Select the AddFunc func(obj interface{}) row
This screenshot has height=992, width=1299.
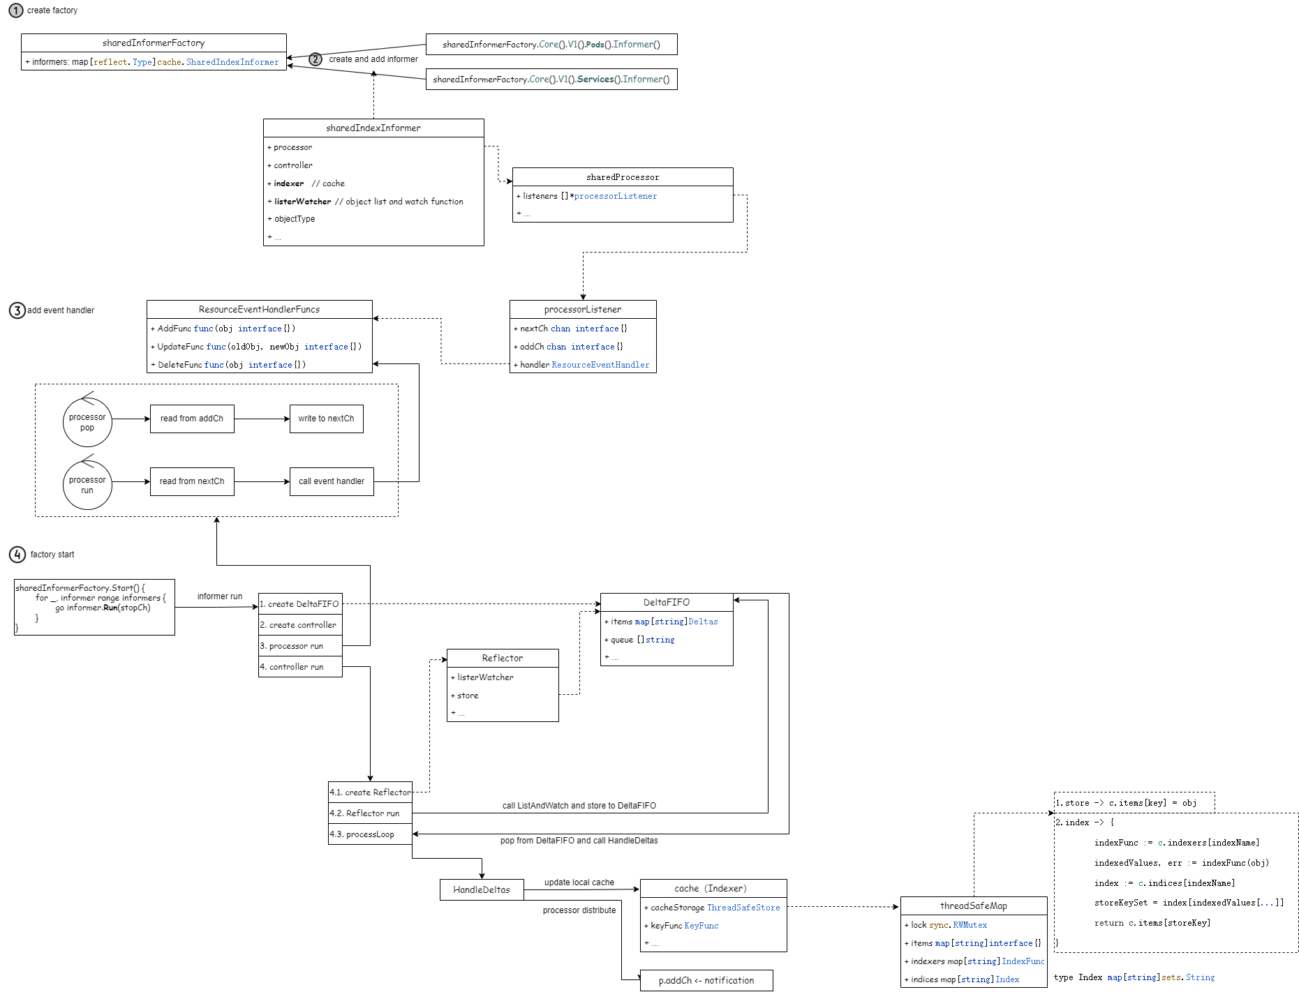click(x=259, y=329)
